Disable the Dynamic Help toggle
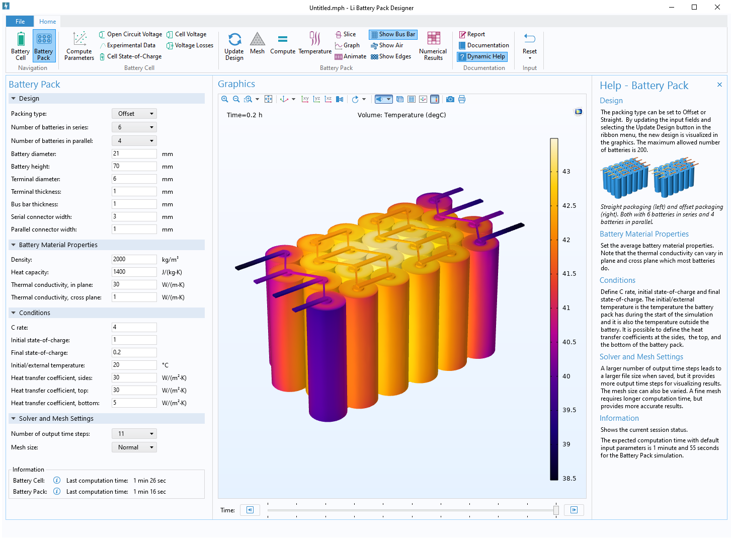The width and height of the screenshot is (733, 538). [482, 56]
